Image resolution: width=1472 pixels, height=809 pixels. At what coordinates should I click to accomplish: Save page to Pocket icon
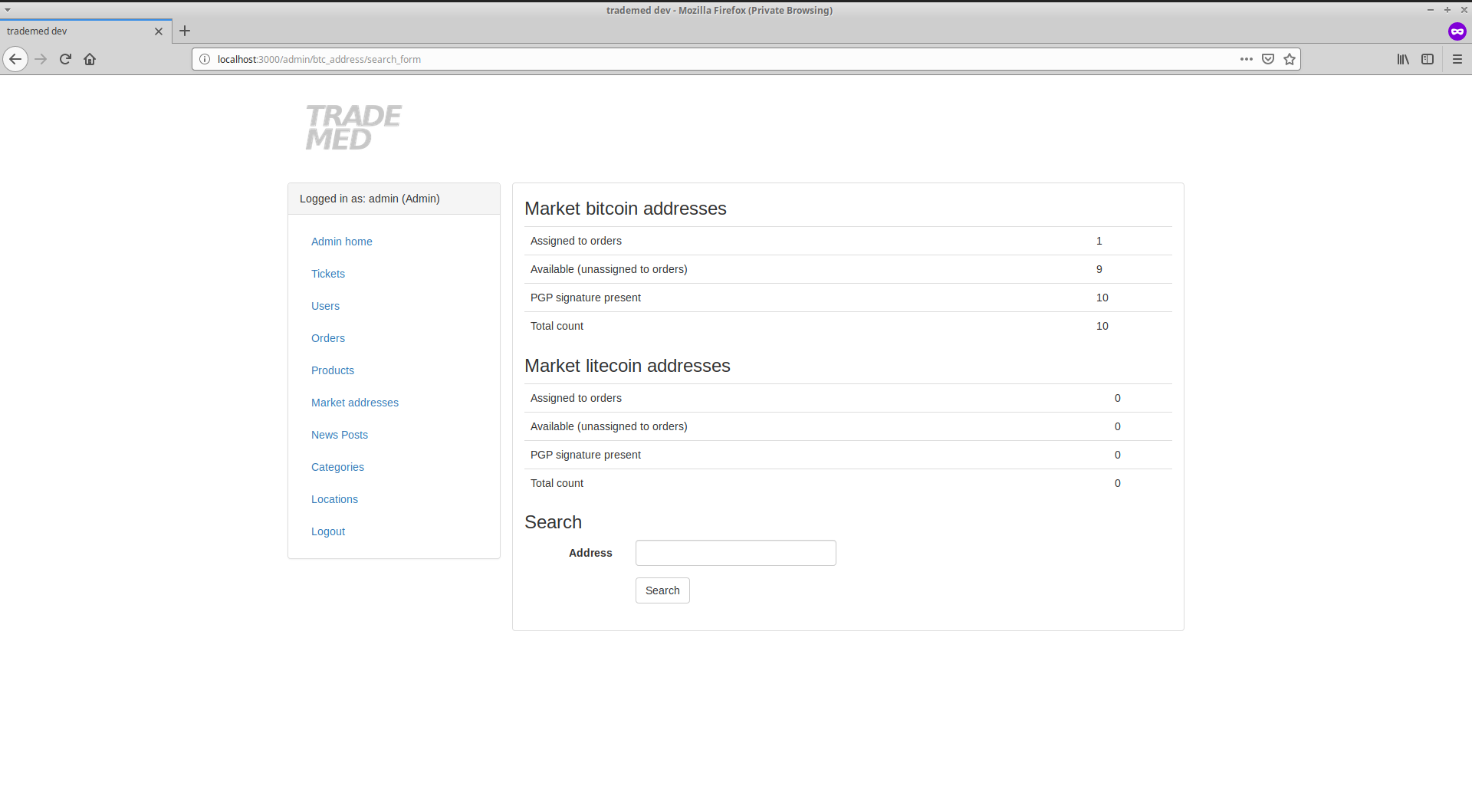click(x=1268, y=59)
